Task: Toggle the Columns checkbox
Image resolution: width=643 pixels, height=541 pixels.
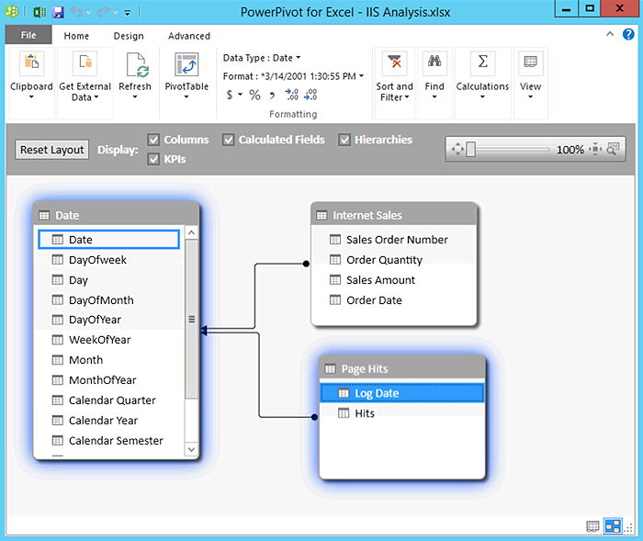Action: click(x=153, y=140)
